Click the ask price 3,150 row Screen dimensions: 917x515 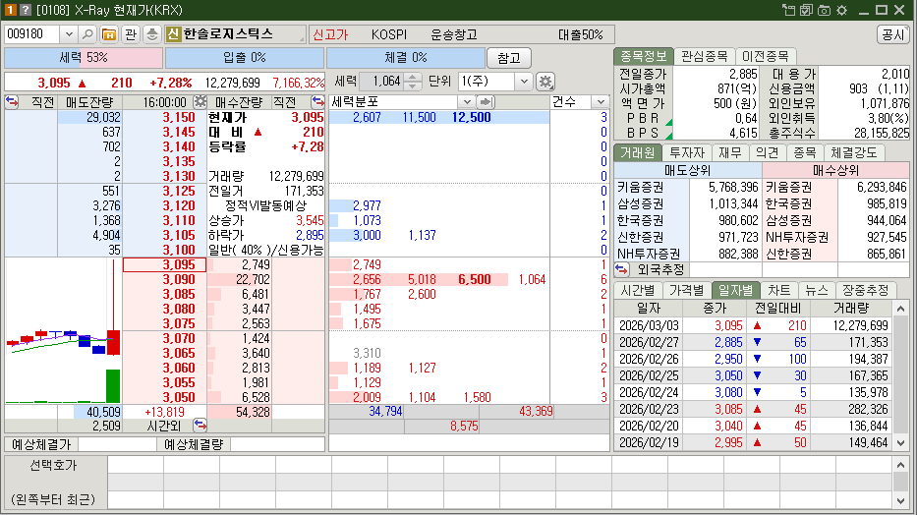150,117
